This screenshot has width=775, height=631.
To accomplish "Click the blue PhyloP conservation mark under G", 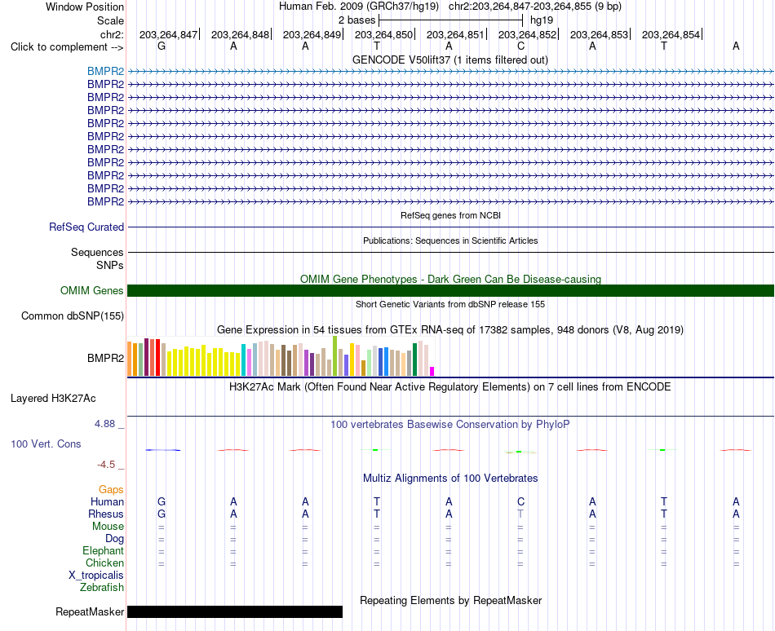I will (x=163, y=450).
